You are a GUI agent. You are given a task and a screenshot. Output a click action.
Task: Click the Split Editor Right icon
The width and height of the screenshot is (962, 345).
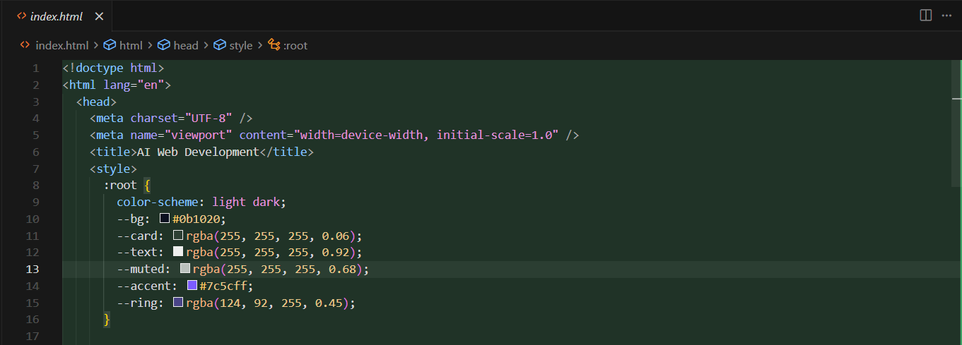[925, 16]
